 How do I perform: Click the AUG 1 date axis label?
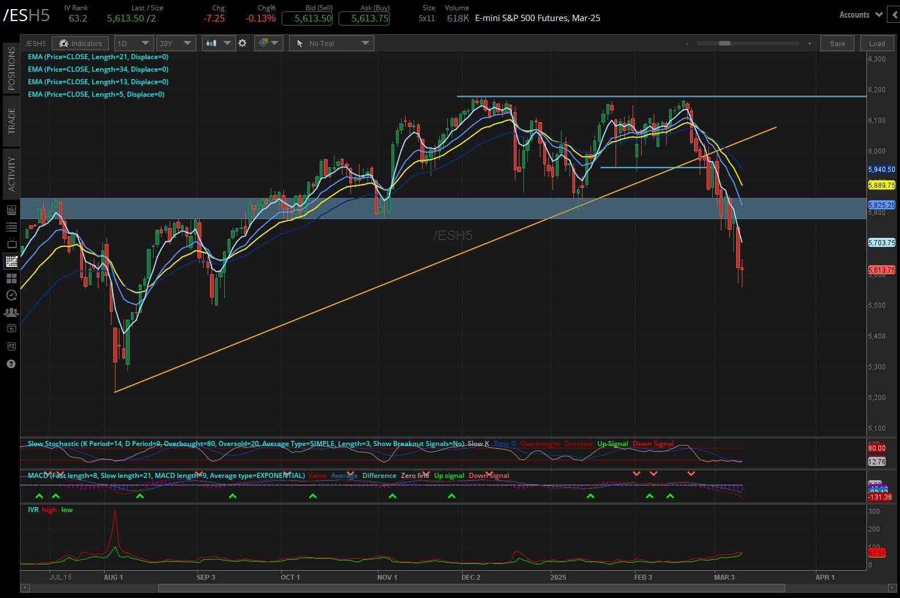(113, 577)
